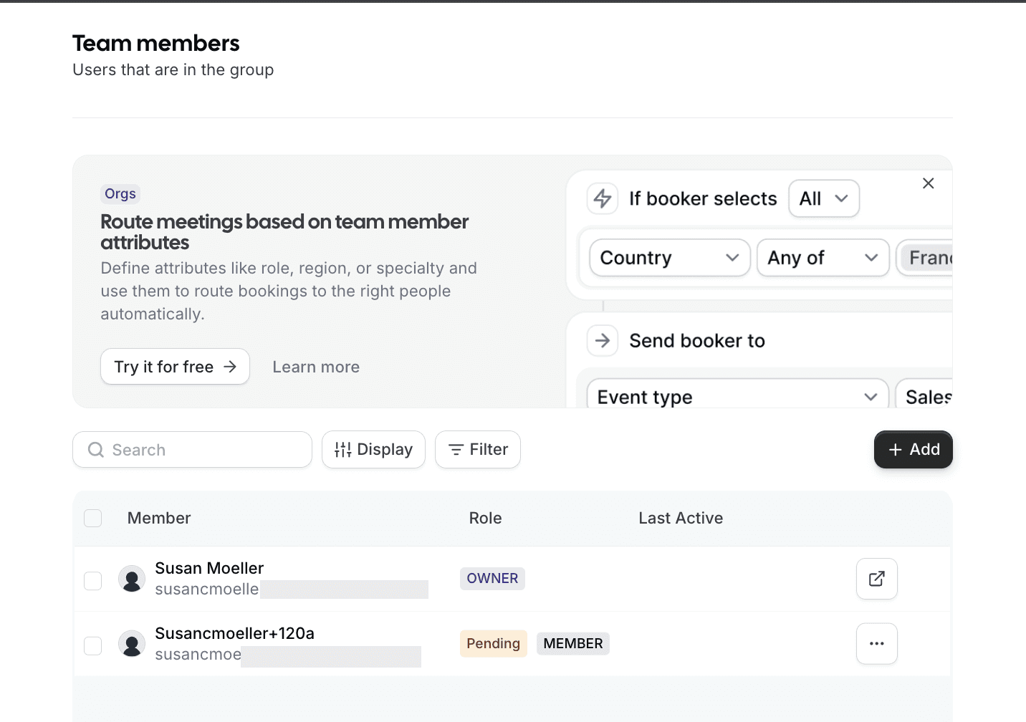Click the Add member button
The image size is (1026, 722).
click(x=913, y=450)
